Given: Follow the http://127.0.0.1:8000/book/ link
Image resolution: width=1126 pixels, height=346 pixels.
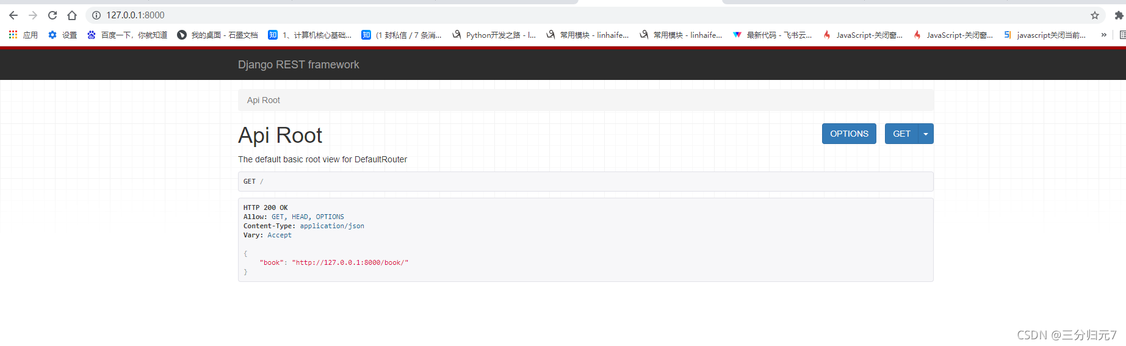Looking at the screenshot, I should click(350, 262).
